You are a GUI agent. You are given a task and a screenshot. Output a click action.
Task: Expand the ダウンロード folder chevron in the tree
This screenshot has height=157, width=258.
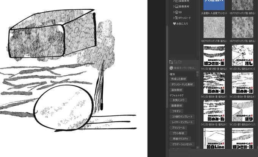point(174,18)
